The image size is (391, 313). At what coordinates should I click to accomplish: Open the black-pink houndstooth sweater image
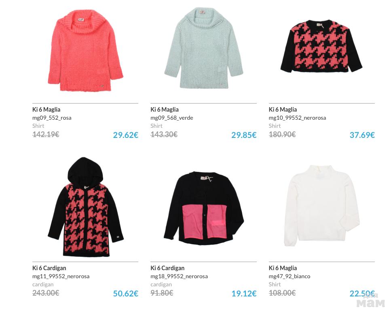321,47
